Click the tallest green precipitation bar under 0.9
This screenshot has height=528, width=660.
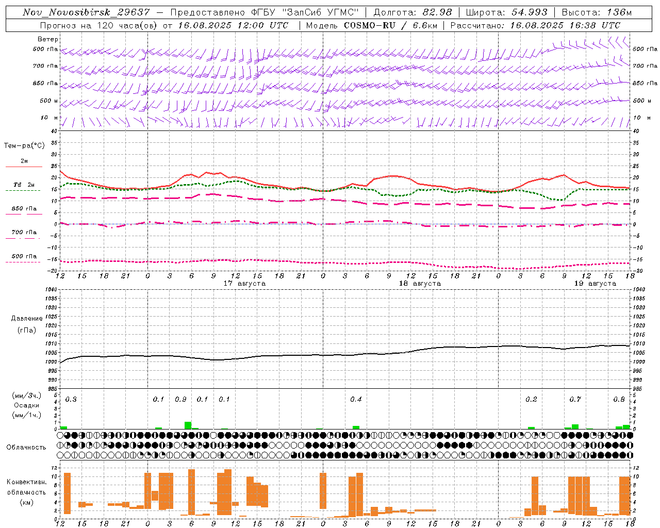click(x=188, y=425)
